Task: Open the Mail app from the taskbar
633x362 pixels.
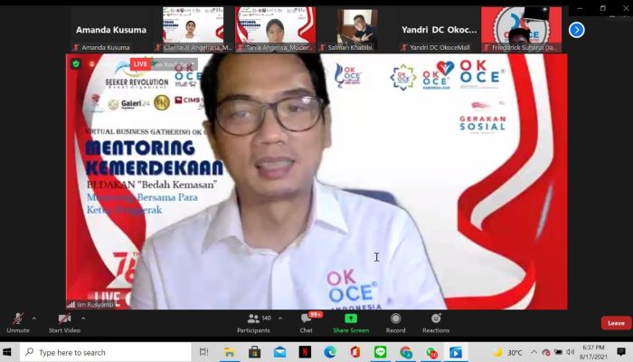Action: tap(279, 352)
